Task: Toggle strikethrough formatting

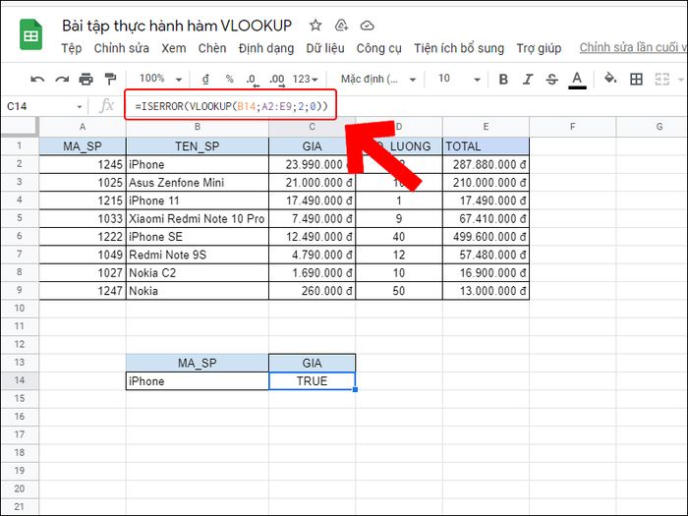Action: point(552,79)
